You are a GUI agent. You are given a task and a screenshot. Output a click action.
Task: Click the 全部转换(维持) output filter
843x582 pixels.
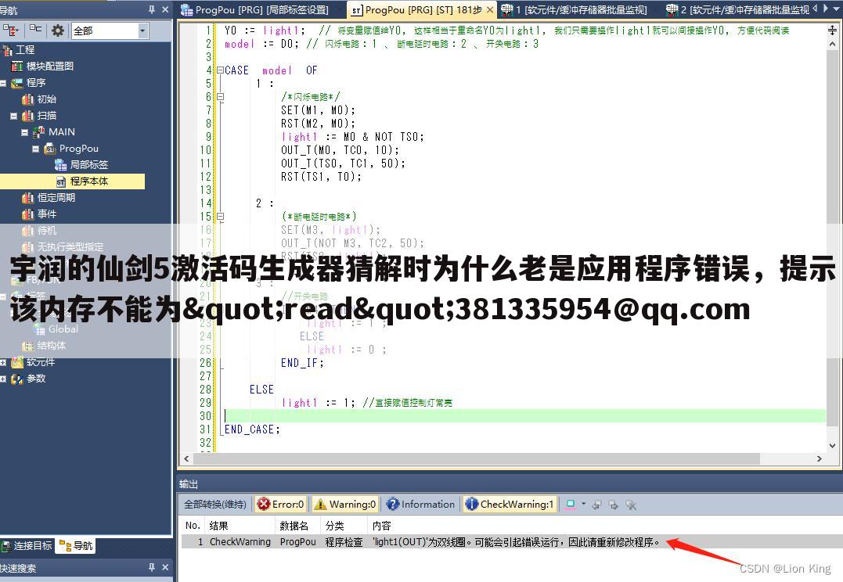215,505
